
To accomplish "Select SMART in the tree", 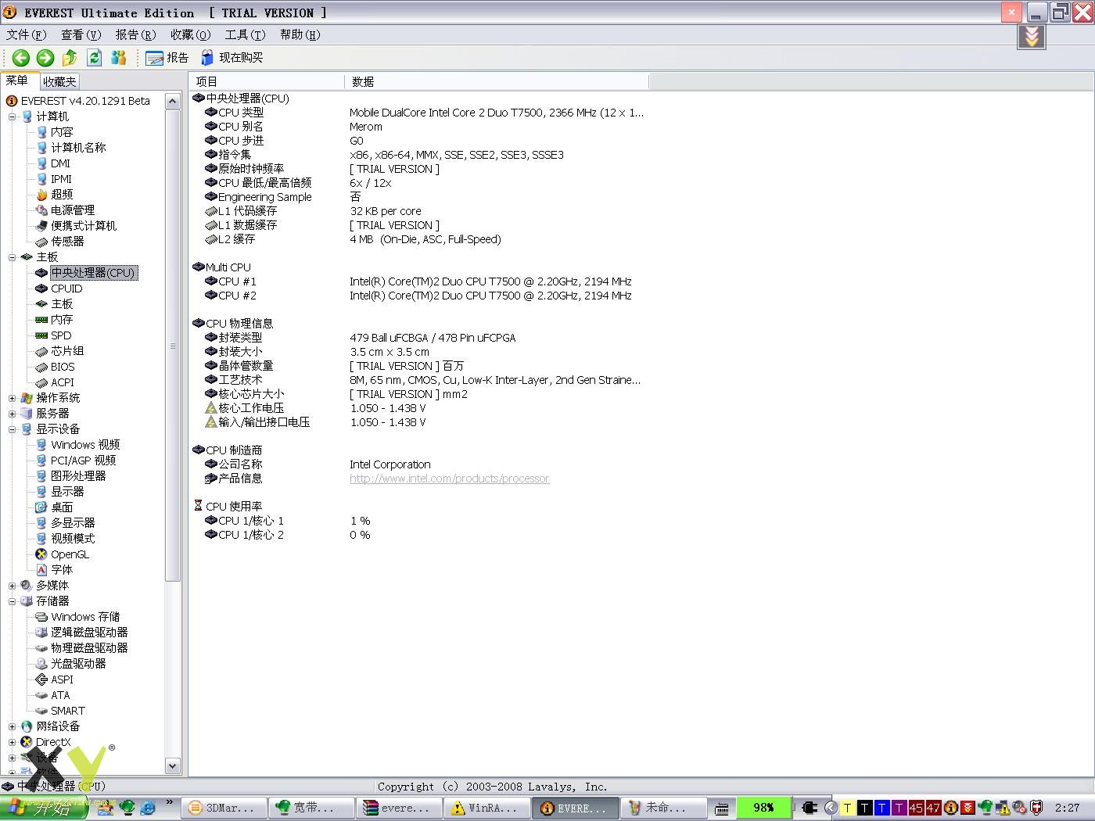I will tap(68, 711).
